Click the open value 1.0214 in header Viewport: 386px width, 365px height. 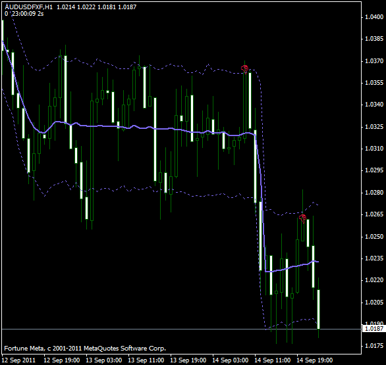click(x=66, y=7)
